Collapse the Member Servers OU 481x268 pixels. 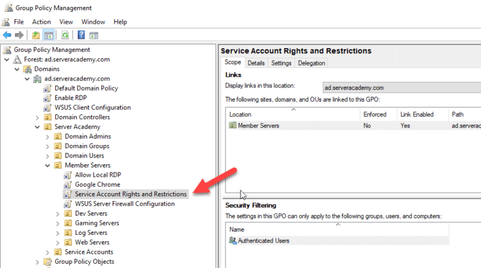pos(48,166)
